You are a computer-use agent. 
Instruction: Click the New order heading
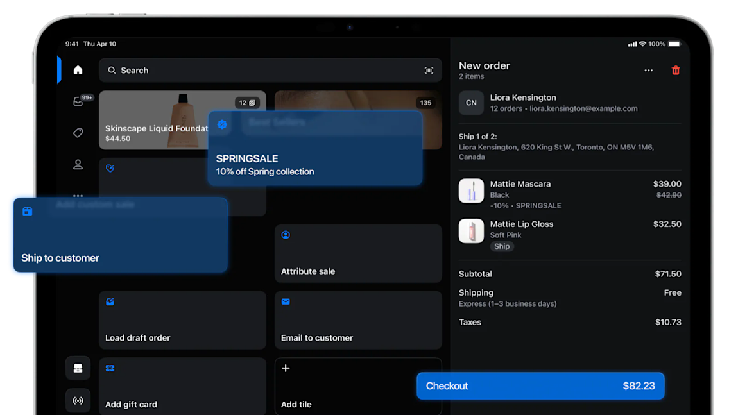[x=485, y=65]
